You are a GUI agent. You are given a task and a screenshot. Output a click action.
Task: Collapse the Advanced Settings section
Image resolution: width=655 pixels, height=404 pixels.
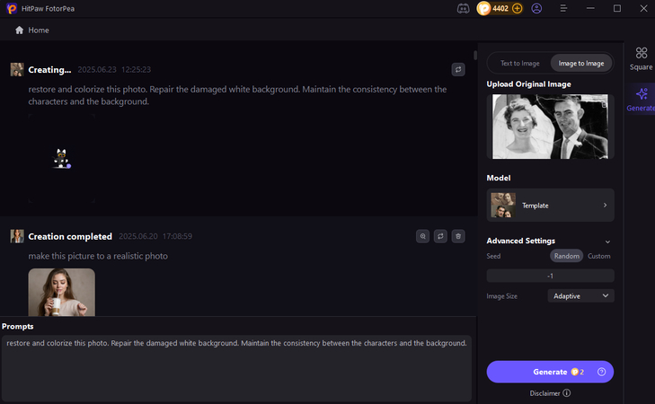(x=607, y=242)
